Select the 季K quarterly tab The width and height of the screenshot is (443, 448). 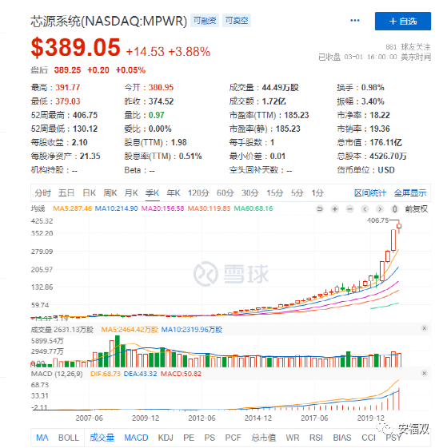[x=152, y=193]
